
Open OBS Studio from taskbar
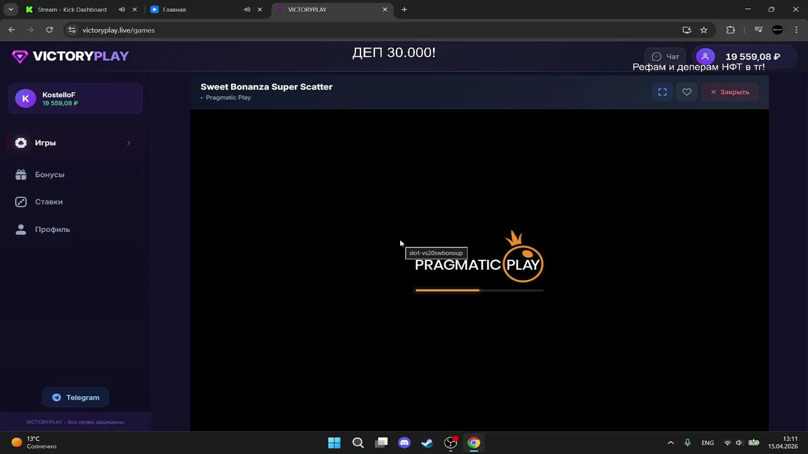451,443
